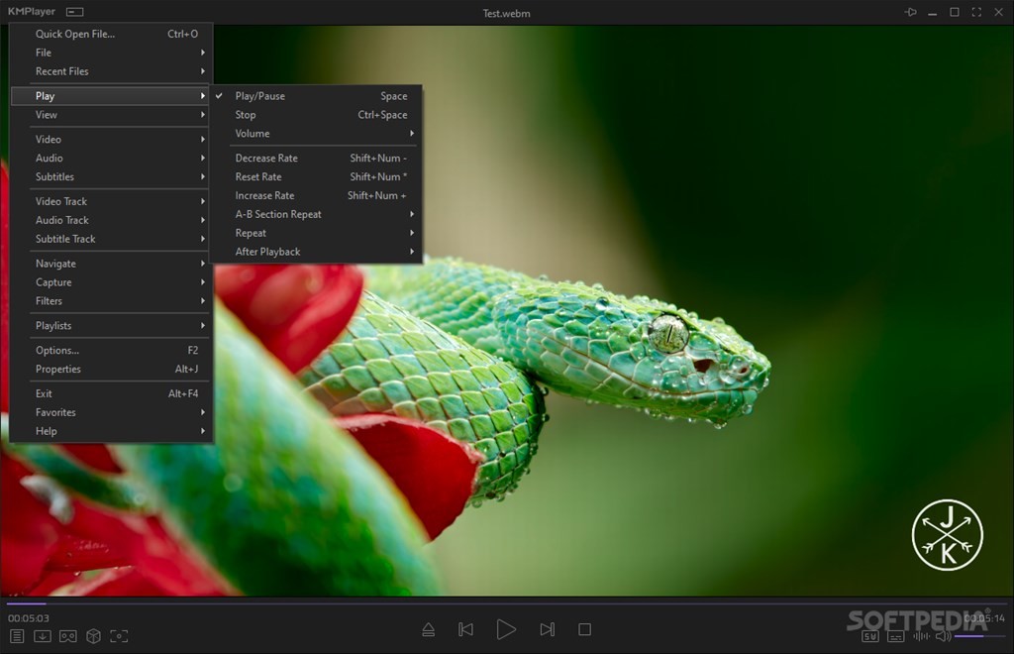Screen dimensions: 1014x654
Task: Select the VR goggles mode icon
Action: (x=67, y=636)
